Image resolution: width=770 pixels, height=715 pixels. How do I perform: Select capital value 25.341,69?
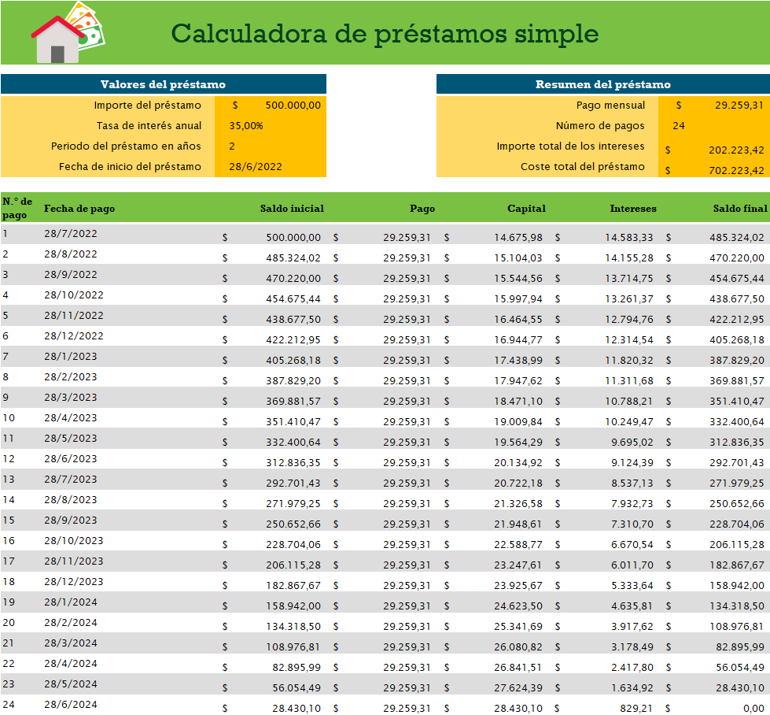pyautogui.click(x=518, y=627)
